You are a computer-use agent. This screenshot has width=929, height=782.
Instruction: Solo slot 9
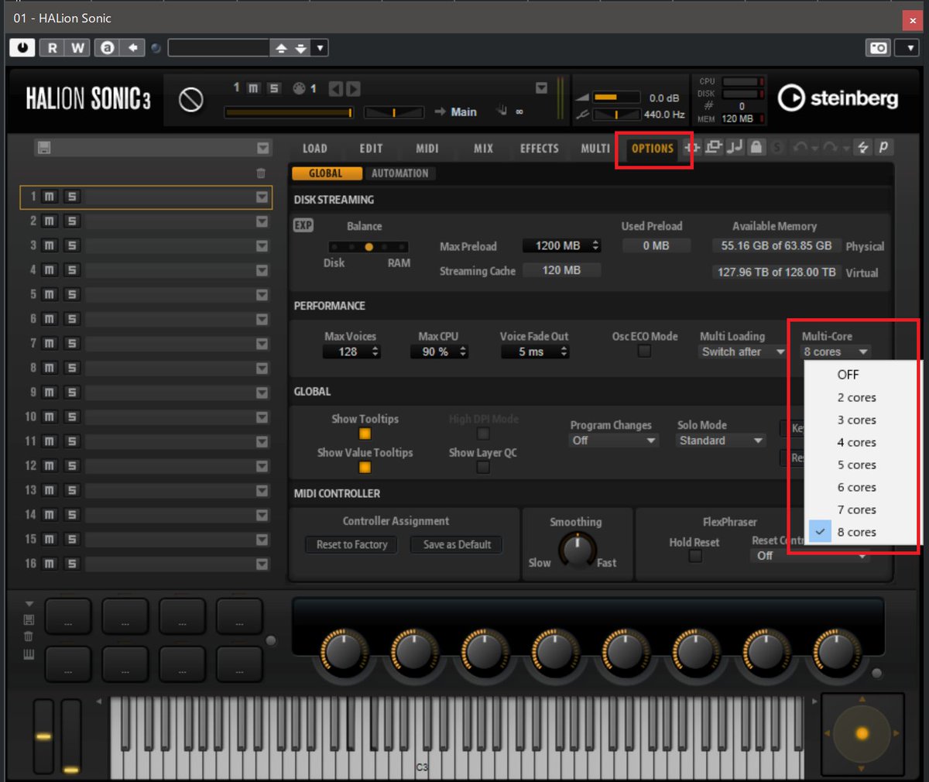72,393
